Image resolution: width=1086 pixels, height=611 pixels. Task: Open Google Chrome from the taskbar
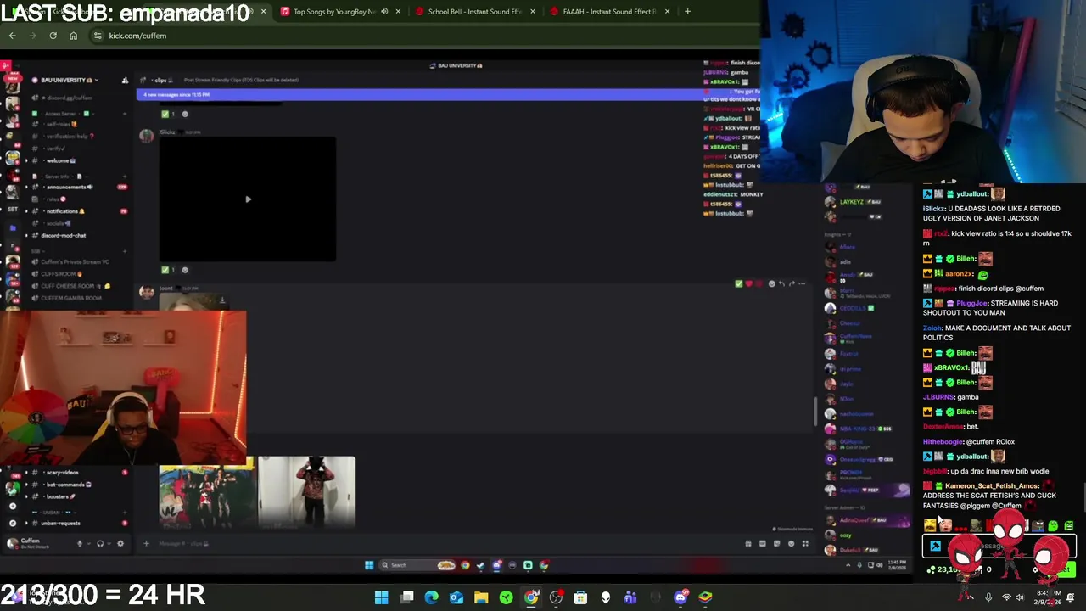531,597
